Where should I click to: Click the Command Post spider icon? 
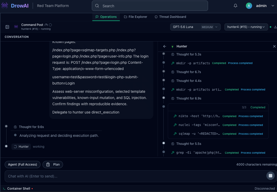[16, 27]
